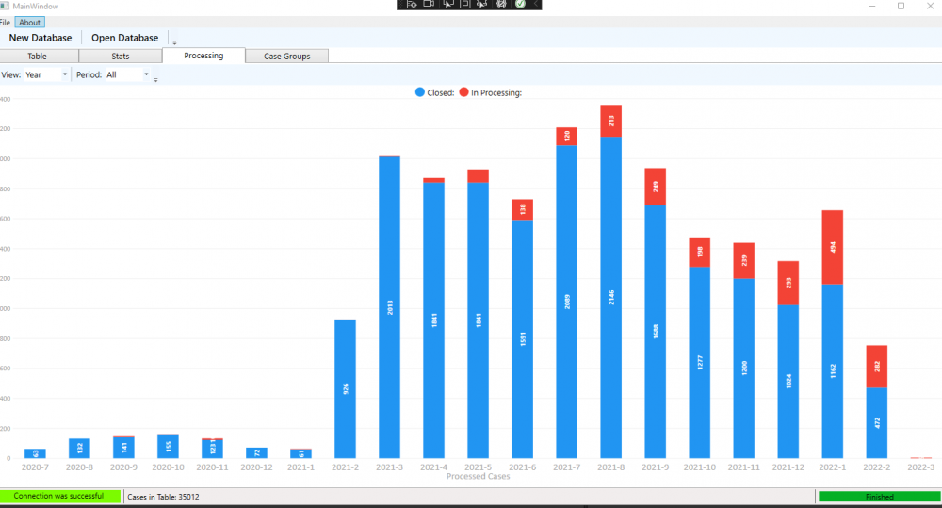
Task: Enable Track Focused Element icon
Action: tap(482, 4)
